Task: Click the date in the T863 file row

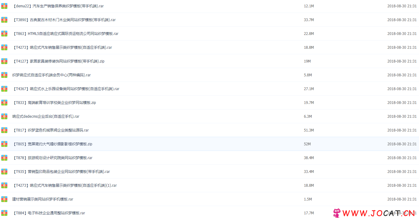Action: coord(402,34)
